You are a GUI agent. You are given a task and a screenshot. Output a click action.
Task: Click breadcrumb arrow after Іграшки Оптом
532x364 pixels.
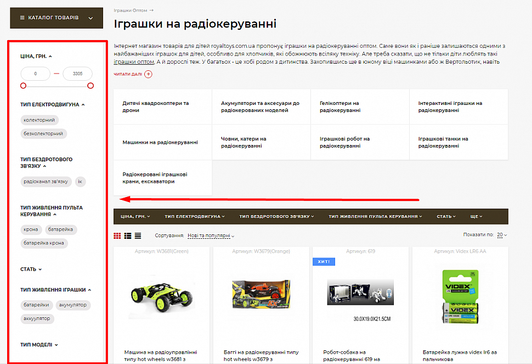tap(151, 10)
